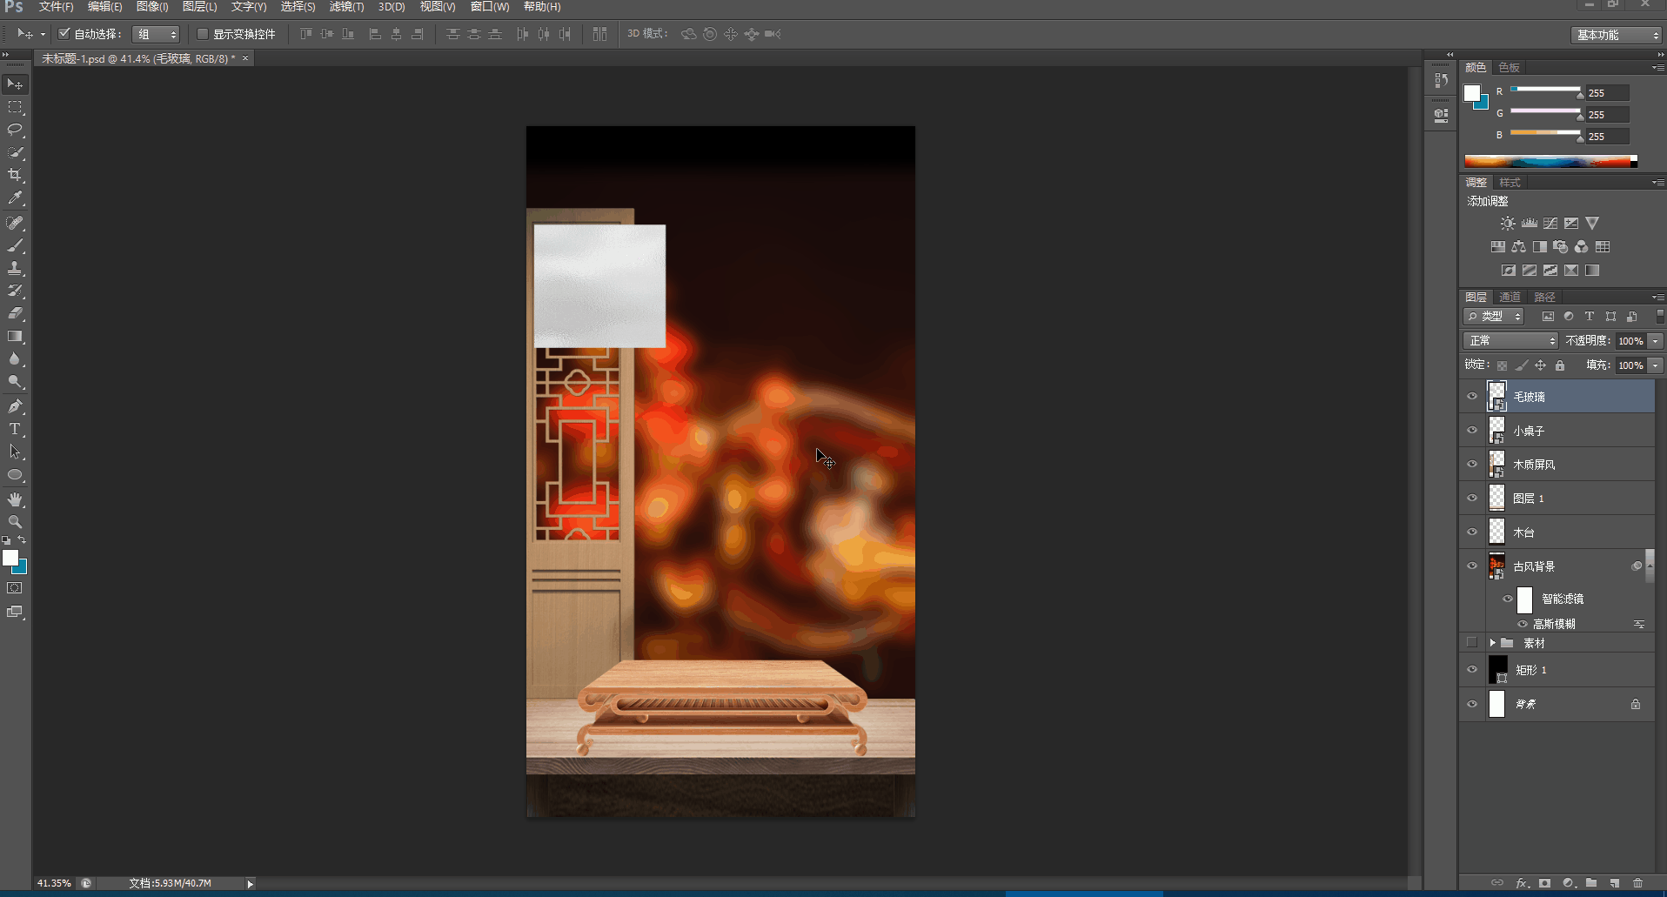The image size is (1667, 897).
Task: Close the 未标题-1.psd document tab
Action: coord(245,58)
